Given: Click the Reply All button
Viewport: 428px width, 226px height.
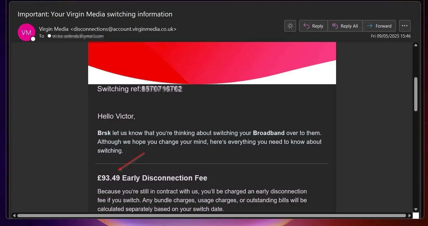Looking at the screenshot, I should tap(345, 26).
